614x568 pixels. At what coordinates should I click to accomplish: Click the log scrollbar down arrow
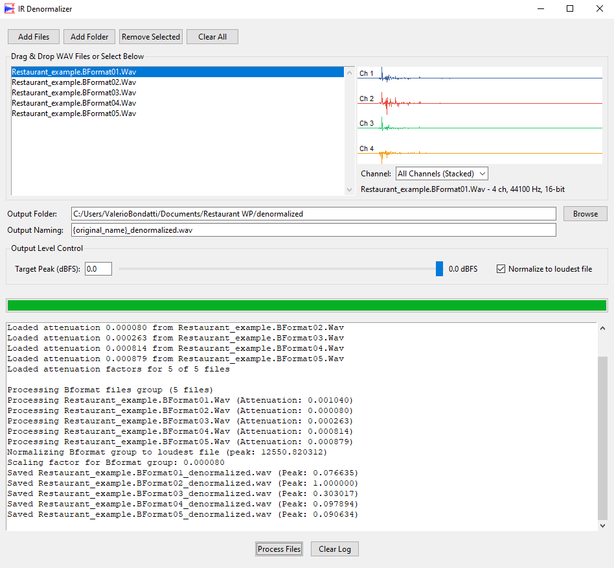[x=603, y=526]
